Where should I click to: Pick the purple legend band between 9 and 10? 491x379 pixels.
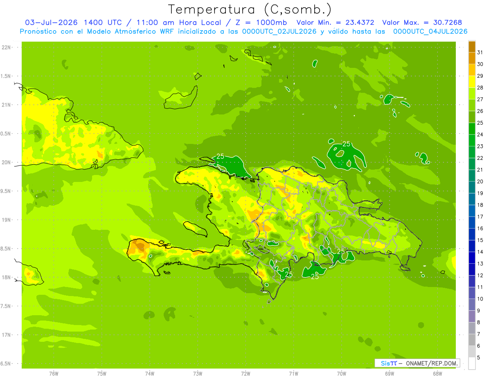coord(472,305)
